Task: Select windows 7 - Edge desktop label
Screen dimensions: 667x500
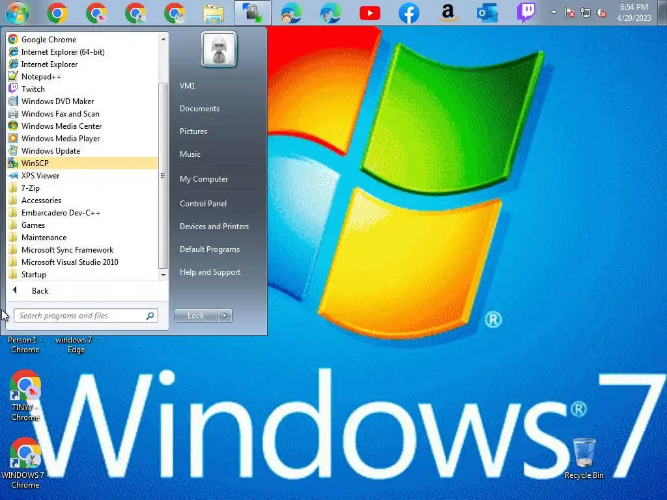Action: click(76, 345)
